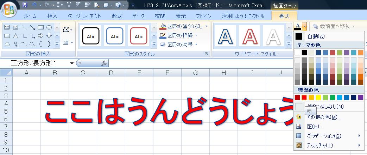Screen dimensions: 367x155
Task: Open the 図形のスタイル dialog launcher
Action: coord(207,54)
